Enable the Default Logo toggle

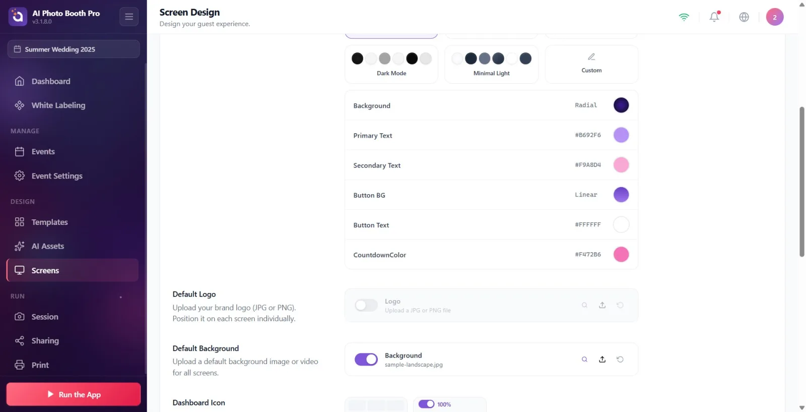[x=366, y=305]
